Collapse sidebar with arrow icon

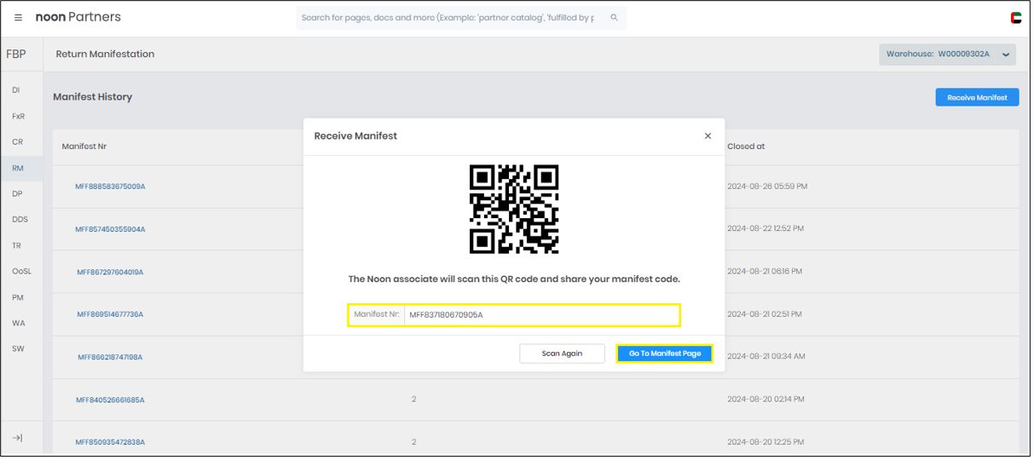pyautogui.click(x=17, y=438)
